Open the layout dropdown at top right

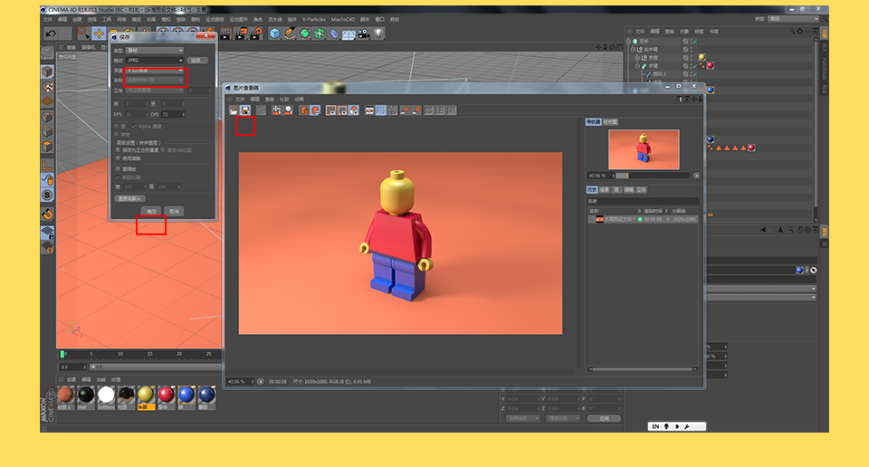793,19
